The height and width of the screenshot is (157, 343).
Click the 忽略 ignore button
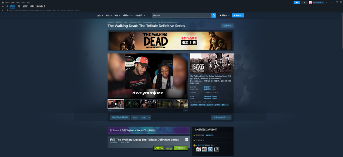click(143, 118)
